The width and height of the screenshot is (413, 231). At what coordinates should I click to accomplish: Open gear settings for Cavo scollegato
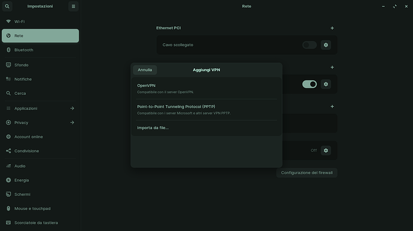point(326,45)
